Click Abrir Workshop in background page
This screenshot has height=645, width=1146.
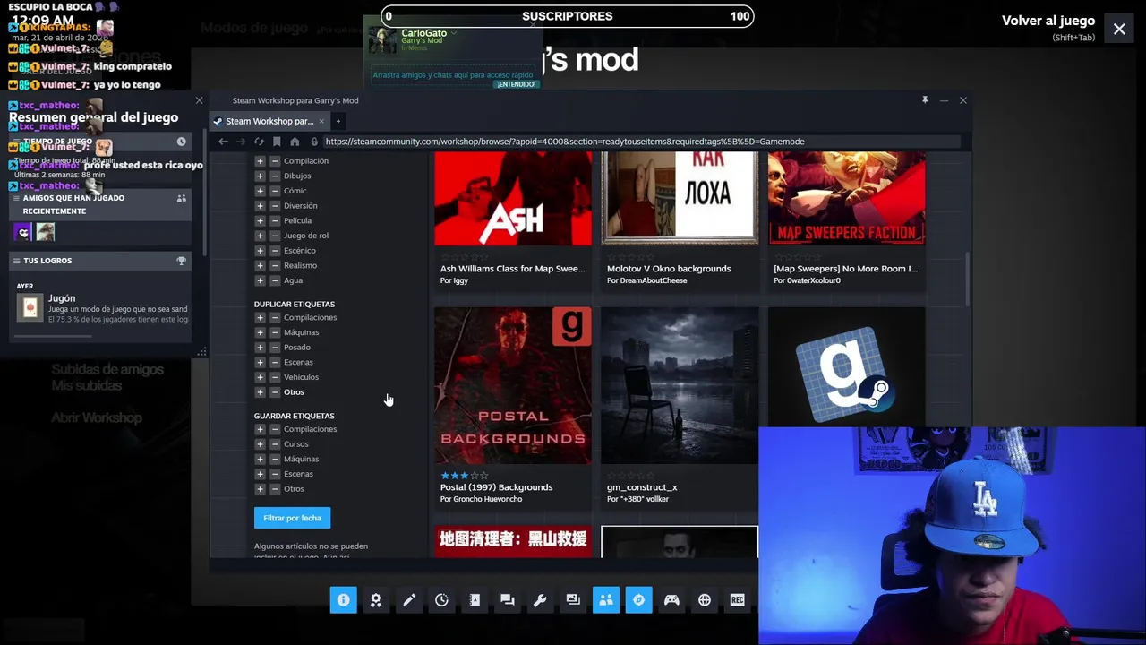click(97, 417)
